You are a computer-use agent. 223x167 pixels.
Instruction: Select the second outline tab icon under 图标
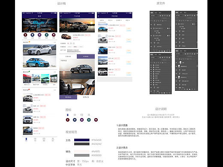point(75,115)
